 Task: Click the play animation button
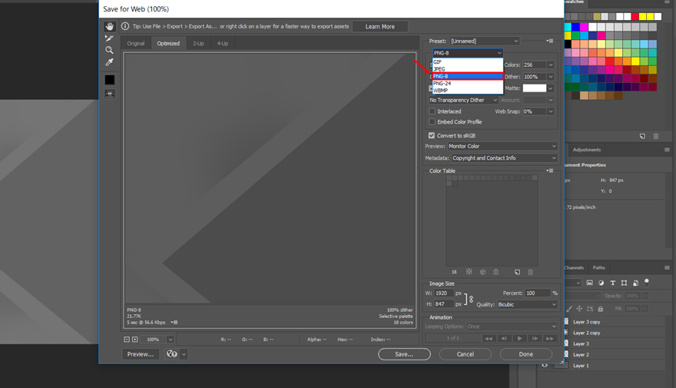coord(519,338)
